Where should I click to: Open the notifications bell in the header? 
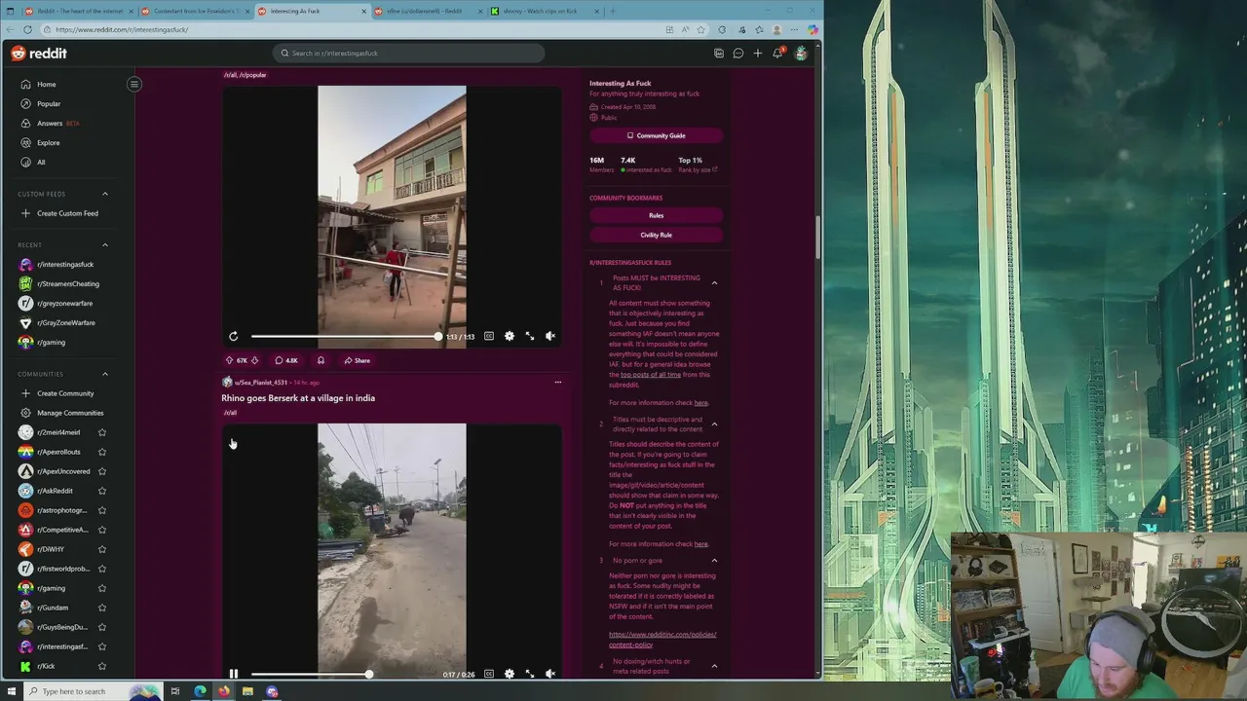[x=777, y=54]
